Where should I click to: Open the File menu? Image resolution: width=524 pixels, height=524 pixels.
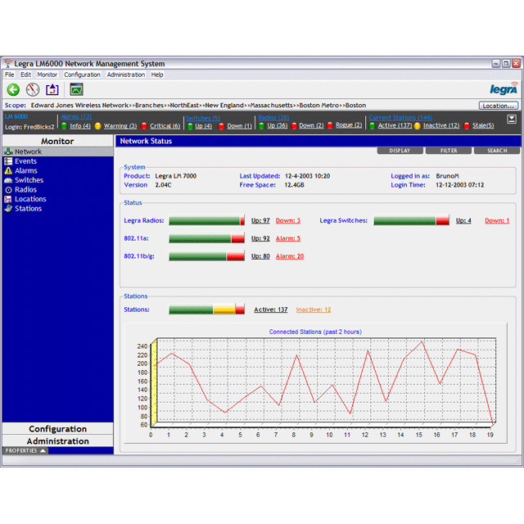[x=9, y=75]
